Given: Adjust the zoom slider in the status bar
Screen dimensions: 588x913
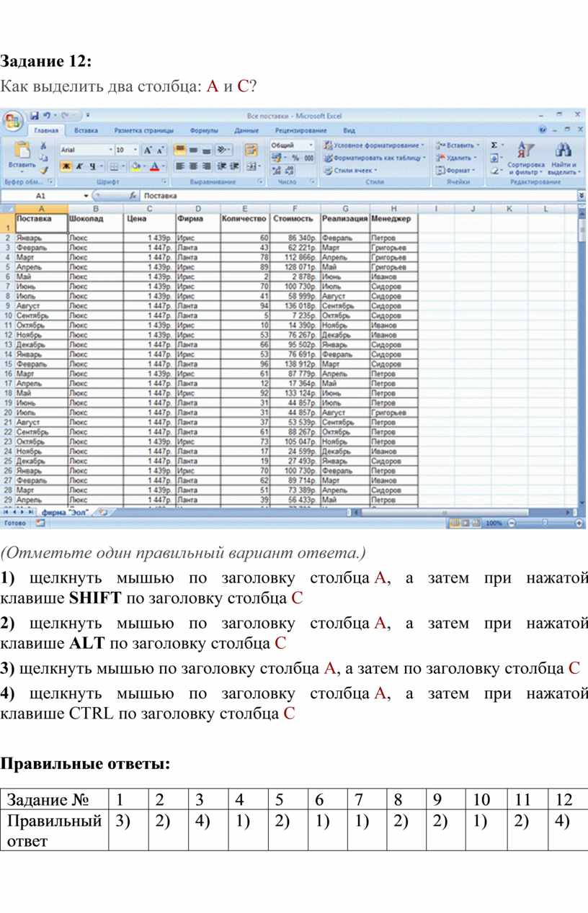Looking at the screenshot, I should point(543,523).
